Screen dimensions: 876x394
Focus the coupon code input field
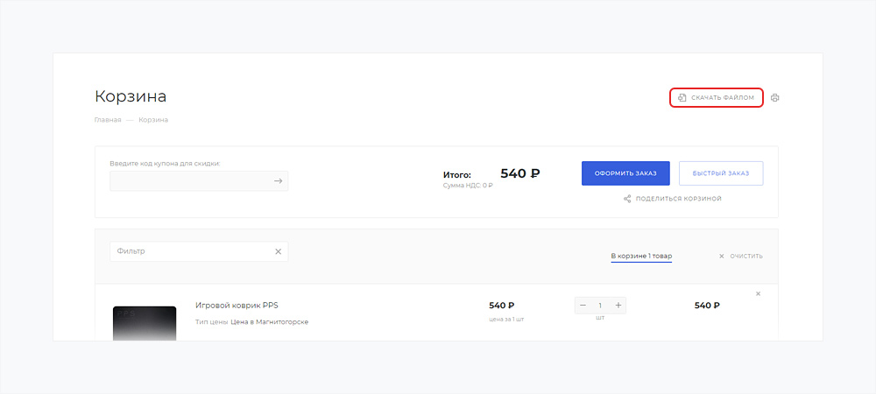click(189, 181)
